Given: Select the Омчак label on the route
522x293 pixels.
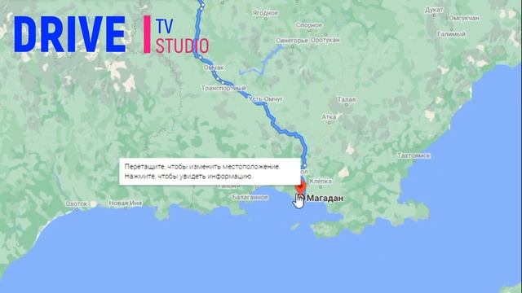Looking at the screenshot, I should (214, 68).
